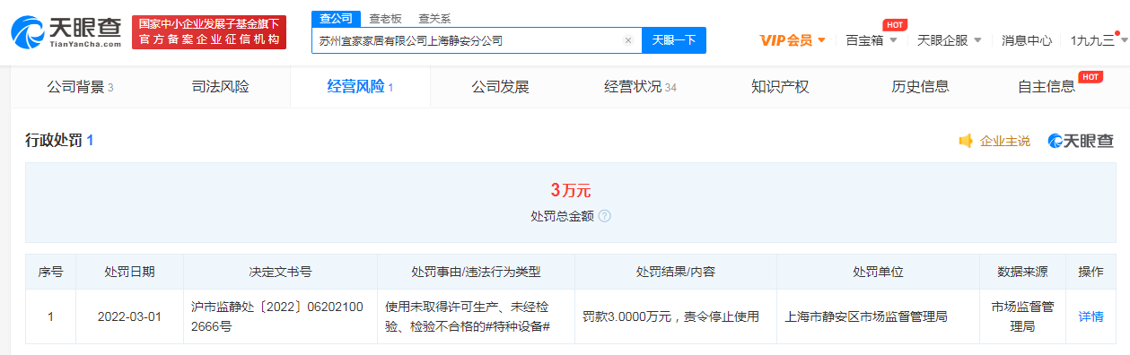Screen dimensions: 1130x355
Task: Open the 知识产权 tab
Action: pyautogui.click(x=780, y=87)
